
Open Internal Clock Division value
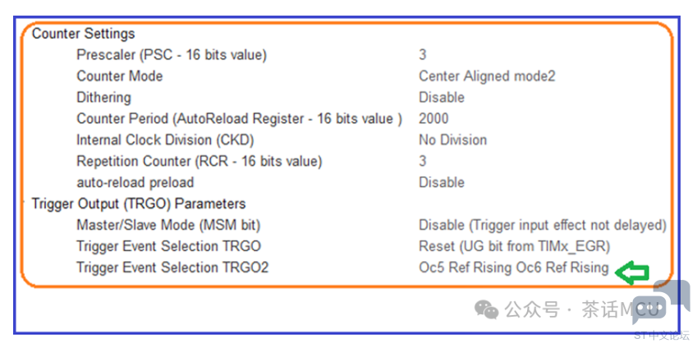pos(452,140)
